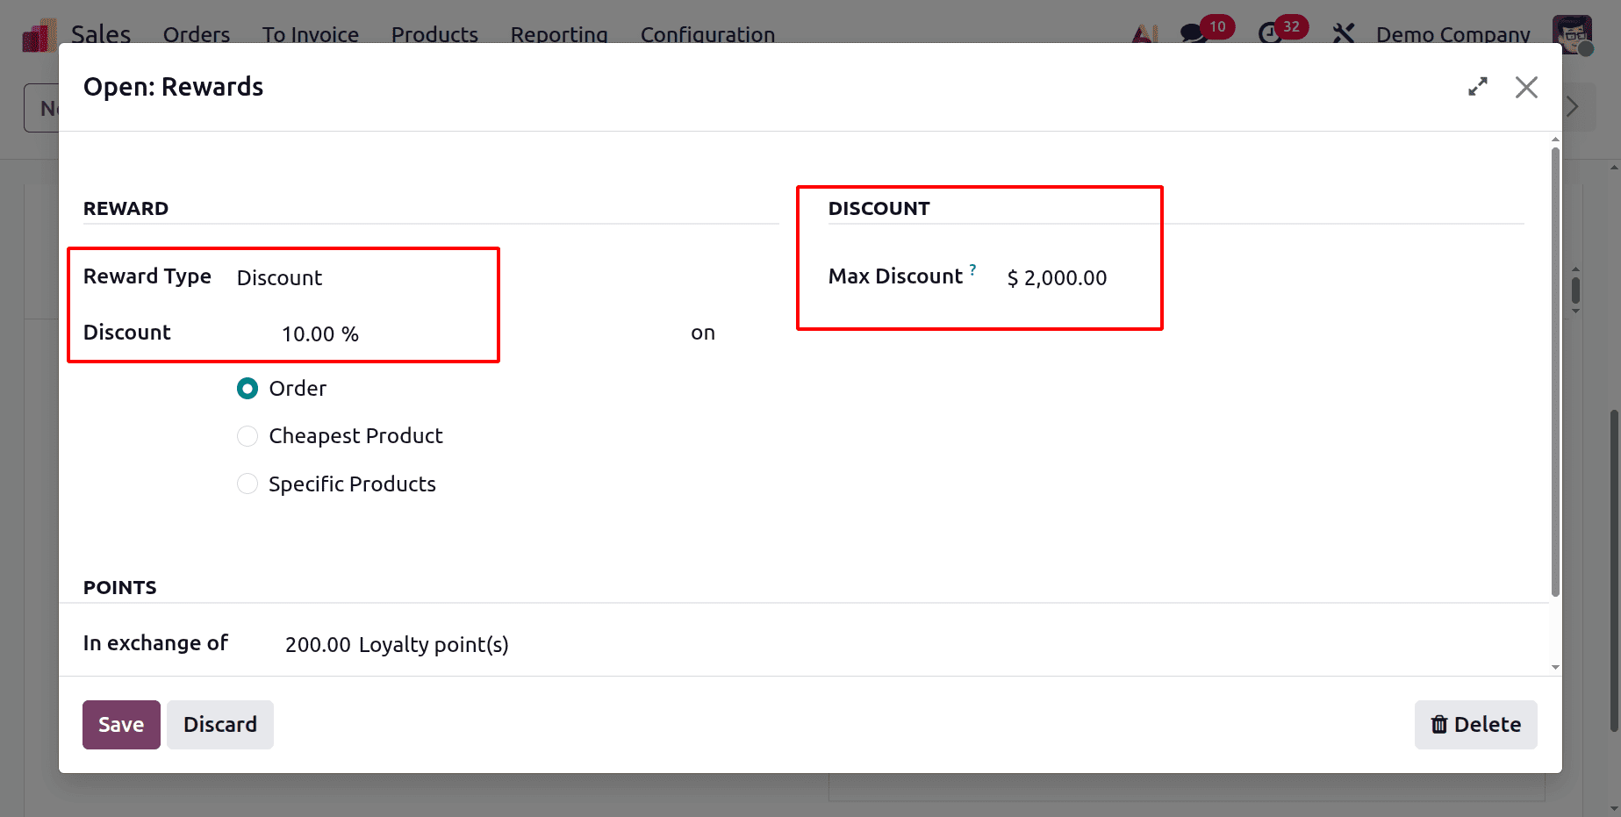Open the Demo Company switcher

tap(1452, 34)
